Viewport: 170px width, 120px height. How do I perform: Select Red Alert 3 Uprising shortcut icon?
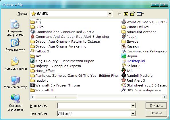(x=32, y=37)
